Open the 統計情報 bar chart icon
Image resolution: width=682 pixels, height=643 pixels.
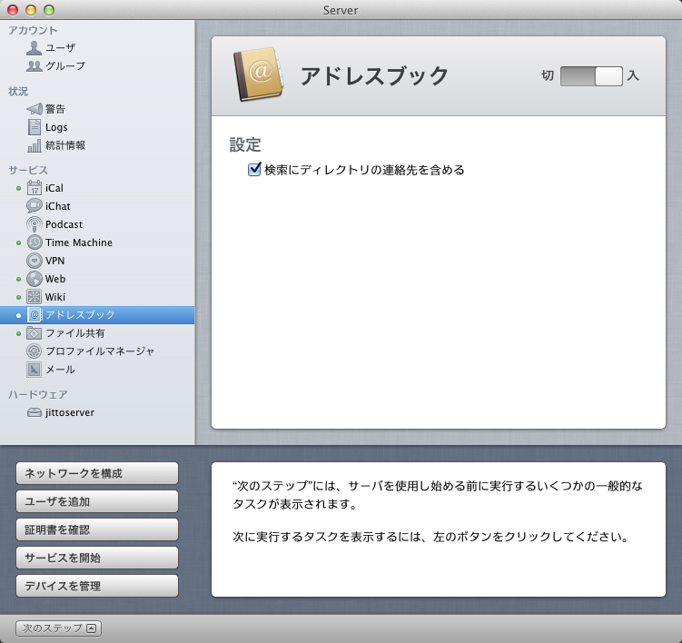pos(34,145)
